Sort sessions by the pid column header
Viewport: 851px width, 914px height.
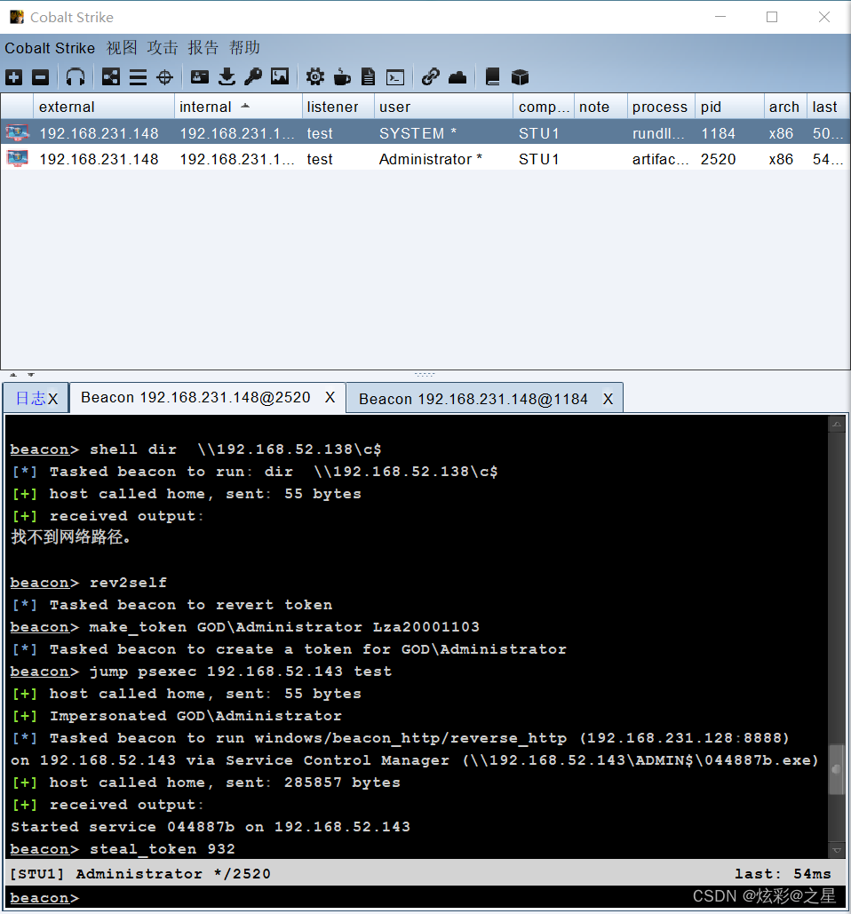729,107
